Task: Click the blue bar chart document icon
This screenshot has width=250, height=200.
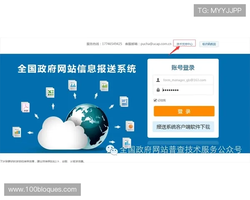Action: click(x=72, y=85)
